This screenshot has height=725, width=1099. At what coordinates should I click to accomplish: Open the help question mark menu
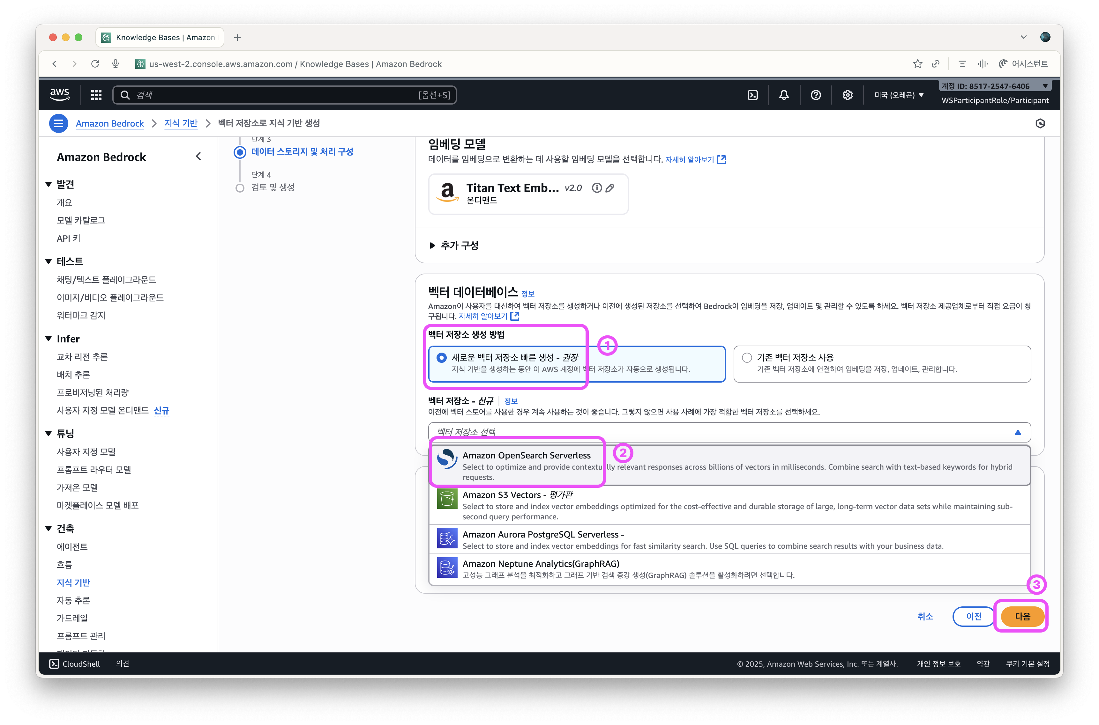pos(816,95)
